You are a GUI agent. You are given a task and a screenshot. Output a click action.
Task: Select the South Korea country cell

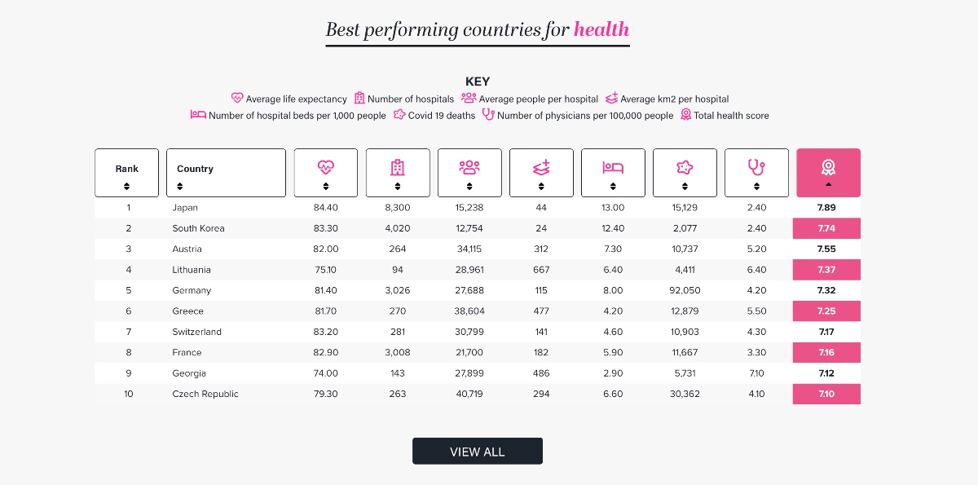[198, 228]
